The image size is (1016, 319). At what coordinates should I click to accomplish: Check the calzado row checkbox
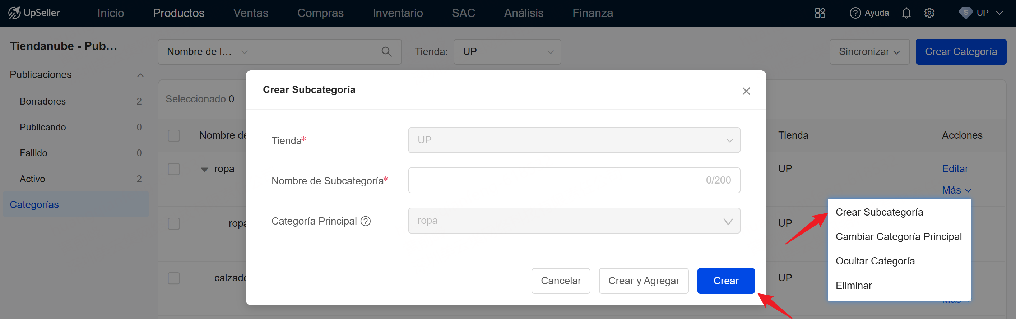point(174,278)
